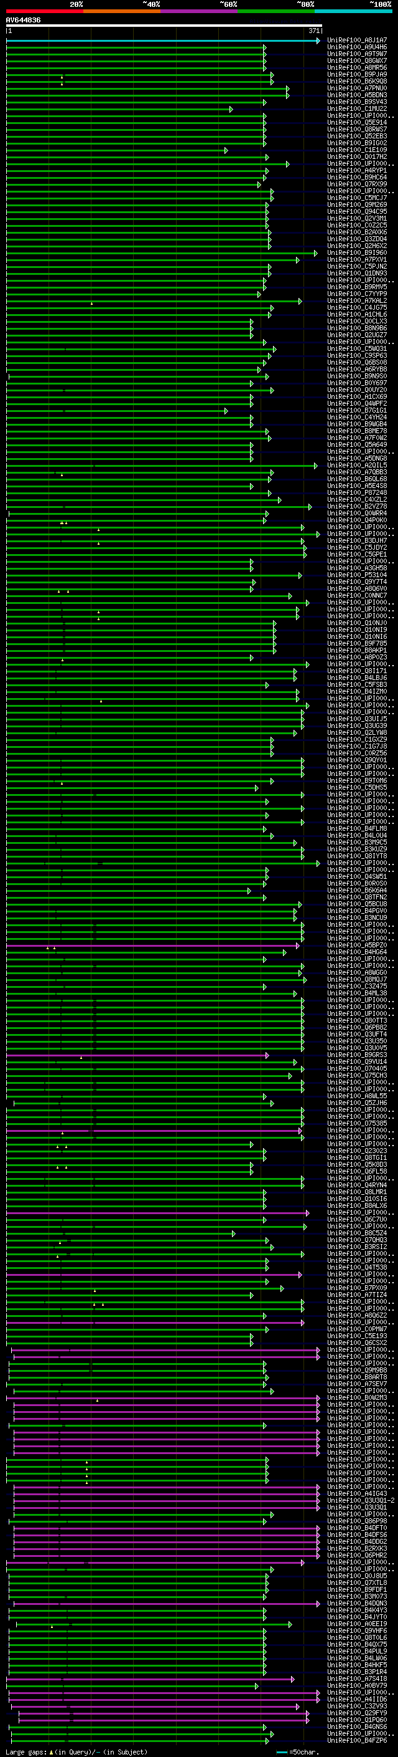Viewport: 398px width, 1757px height.
Task: Open UniRef100_Q4P0K0 hit
Action: 357,520
